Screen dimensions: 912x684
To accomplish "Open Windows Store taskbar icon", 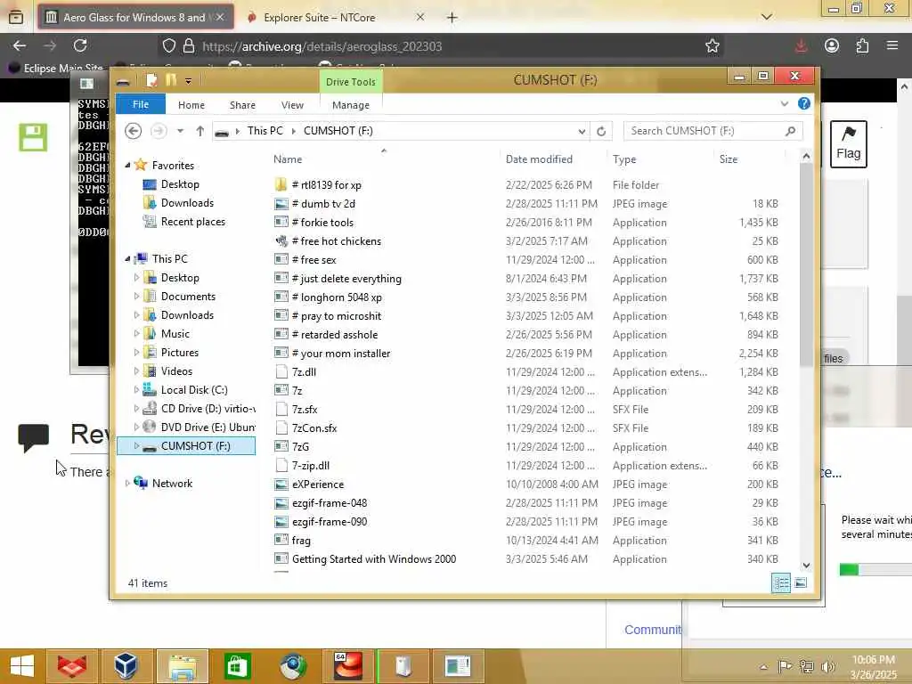I will pos(237,666).
